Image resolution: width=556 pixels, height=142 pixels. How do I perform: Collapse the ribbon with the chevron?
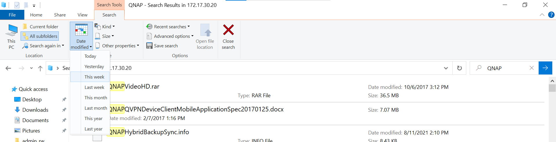pos(542,15)
